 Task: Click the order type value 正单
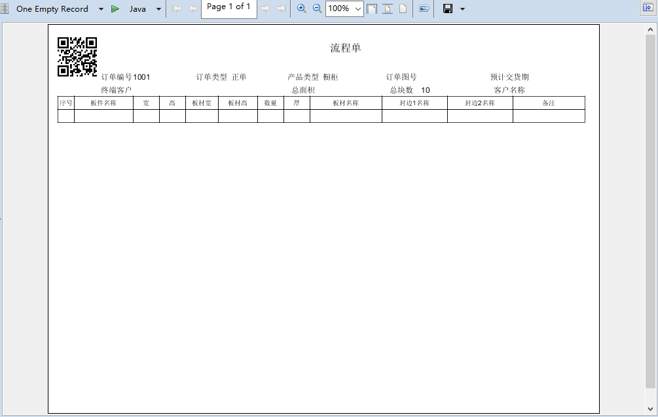click(x=239, y=77)
